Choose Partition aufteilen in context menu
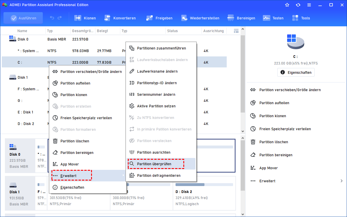 88,83
